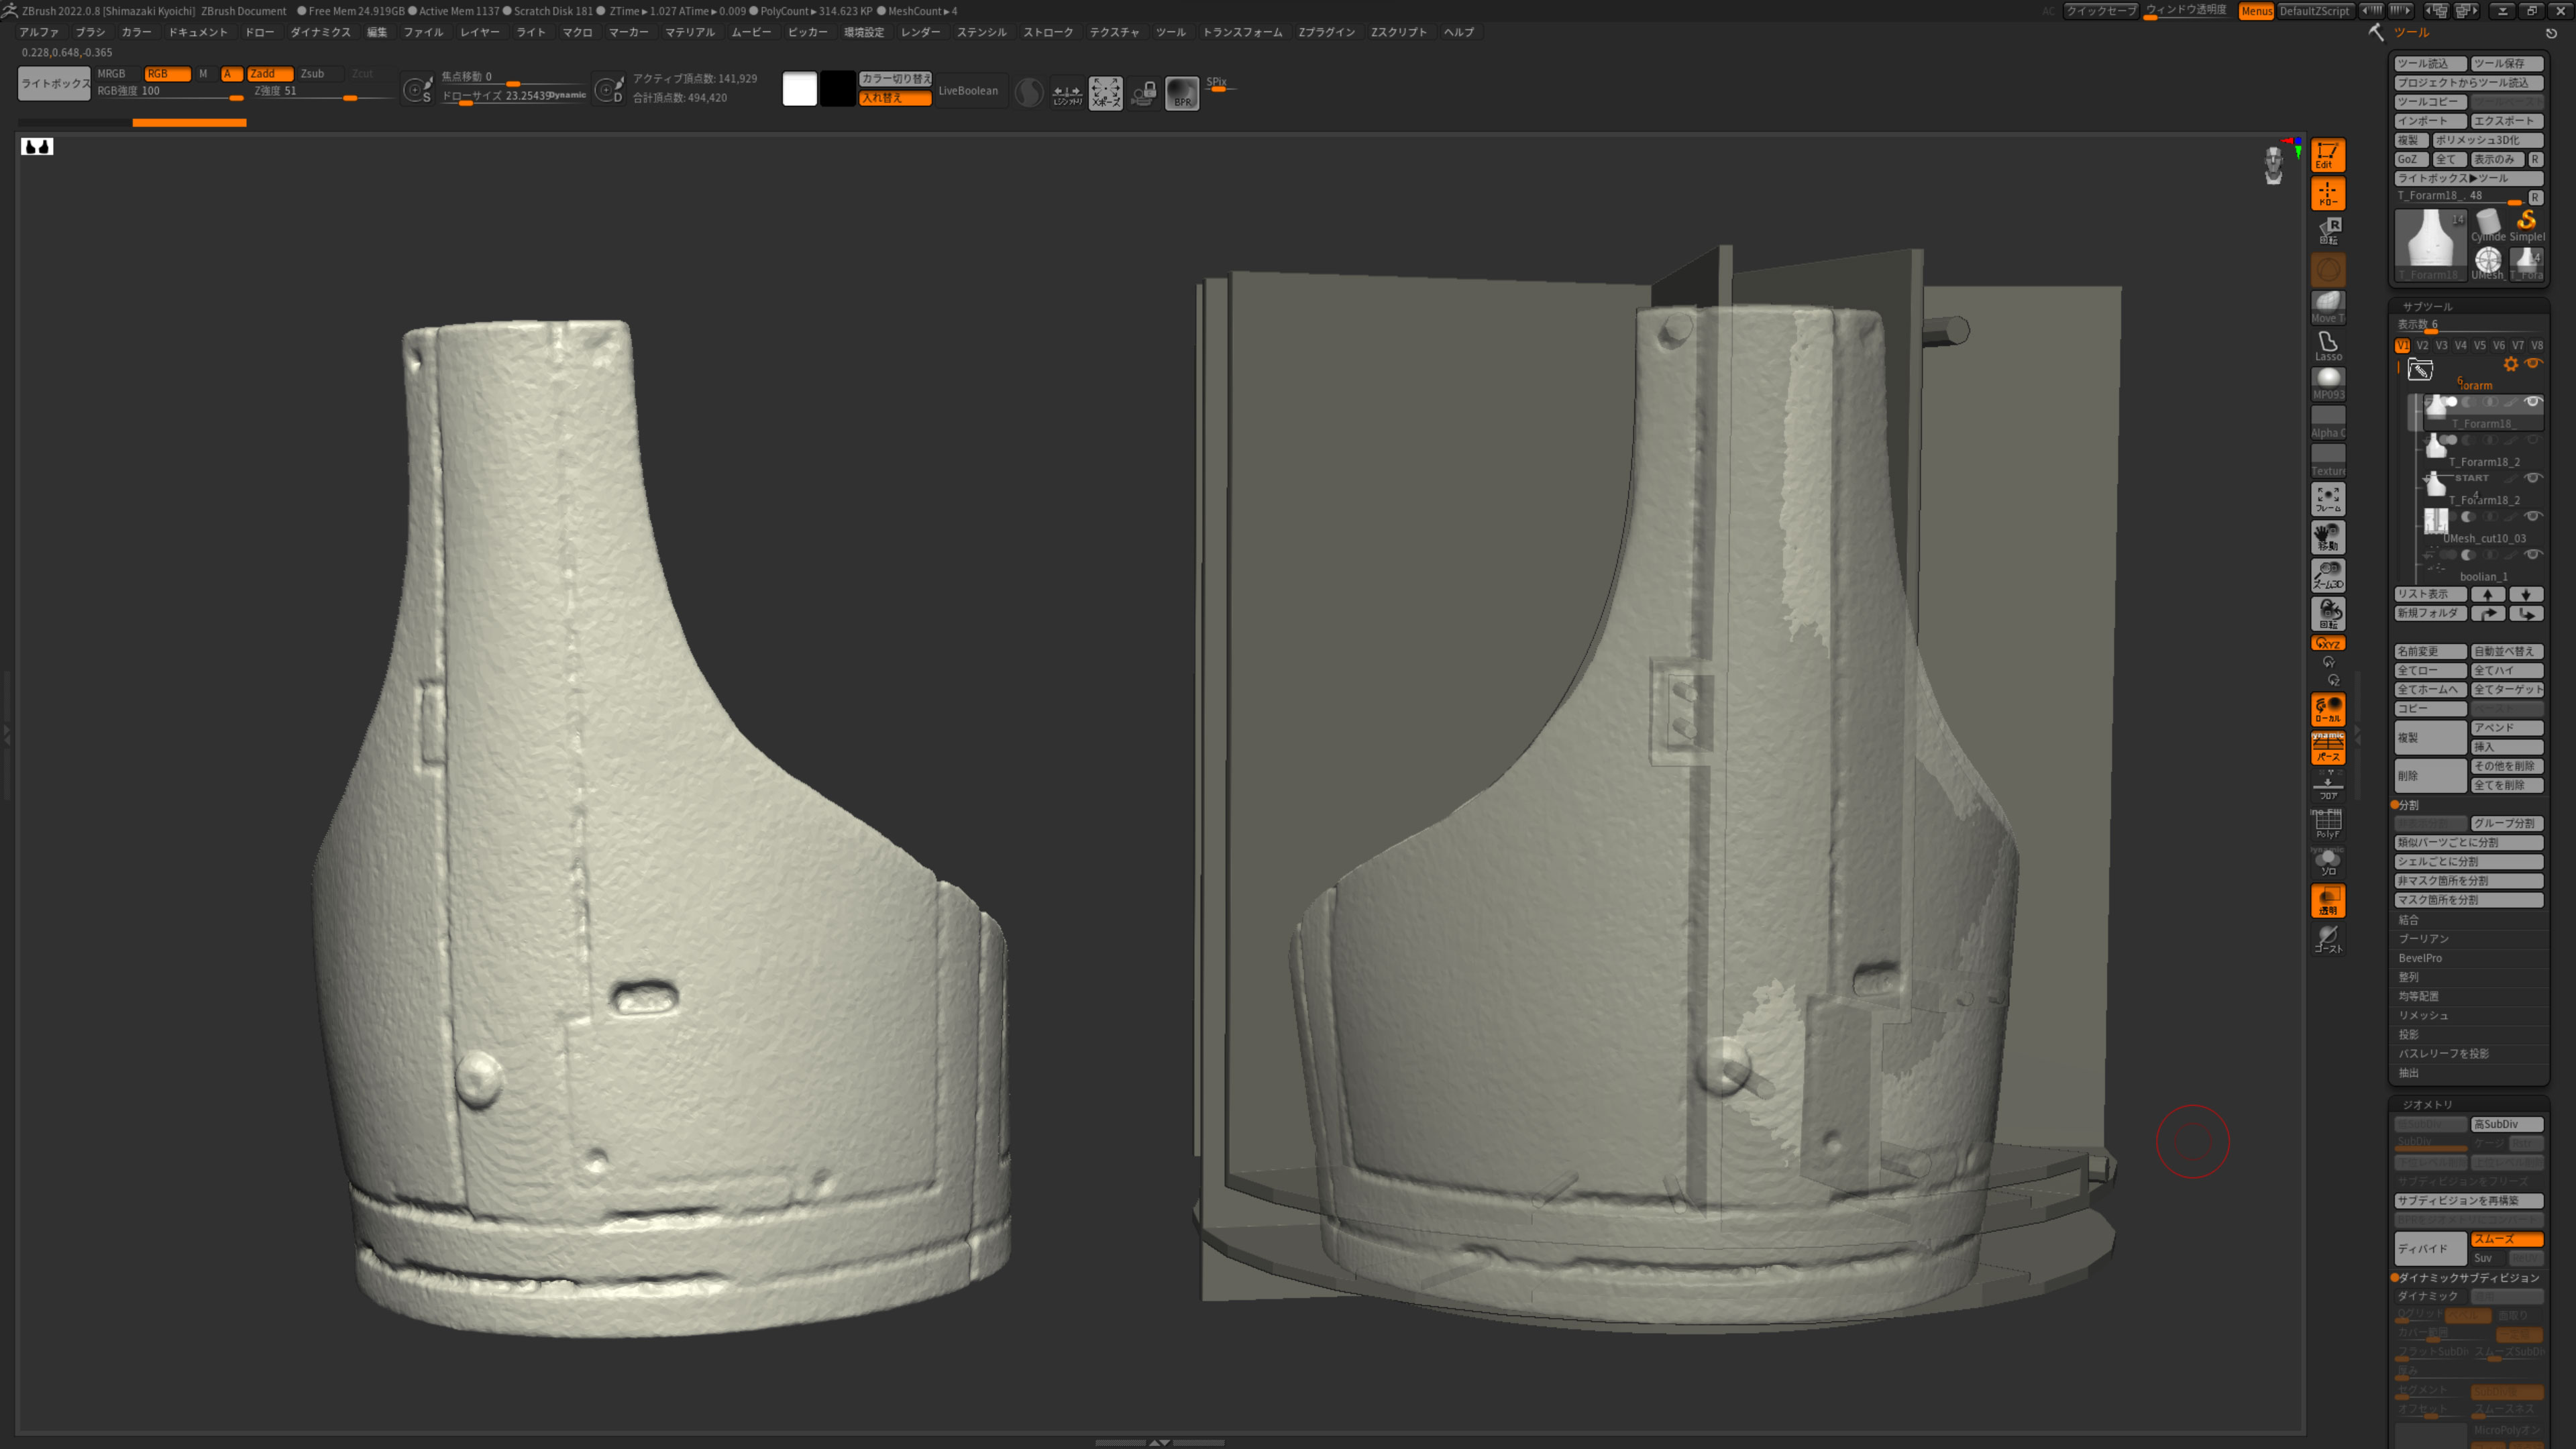The image size is (2576, 1449).
Task: Move selected subtool up arrow
Action: (x=2488, y=594)
